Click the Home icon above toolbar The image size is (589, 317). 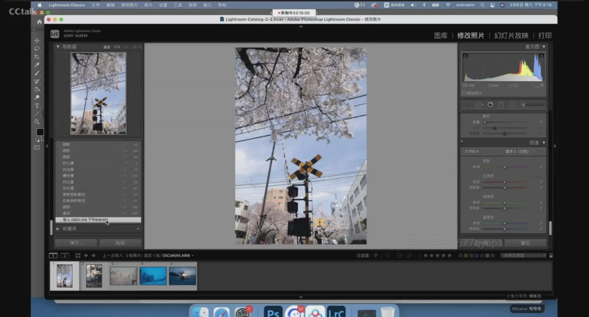click(x=39, y=22)
